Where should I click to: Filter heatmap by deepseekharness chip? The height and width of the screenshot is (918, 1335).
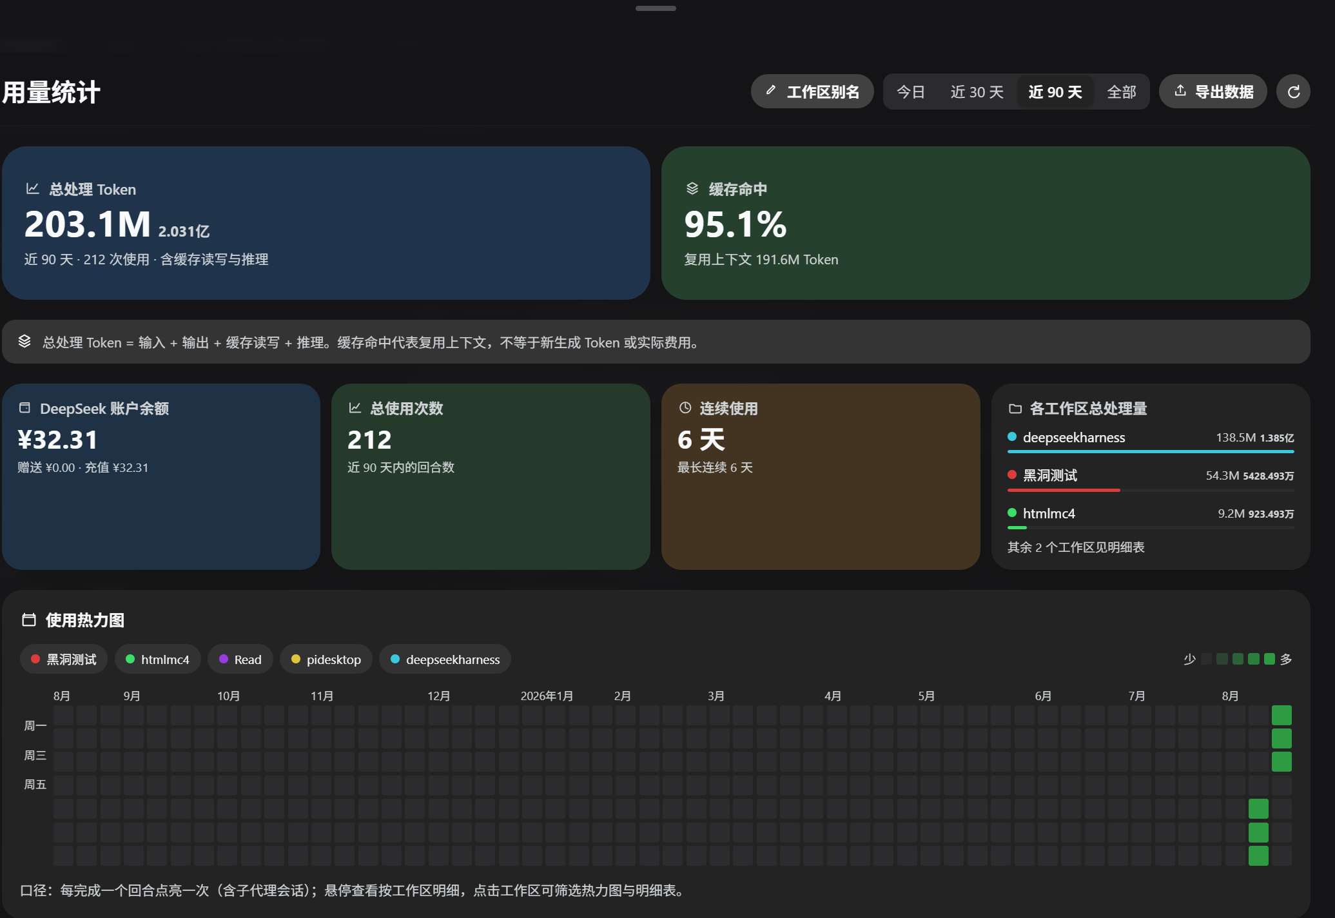(445, 659)
